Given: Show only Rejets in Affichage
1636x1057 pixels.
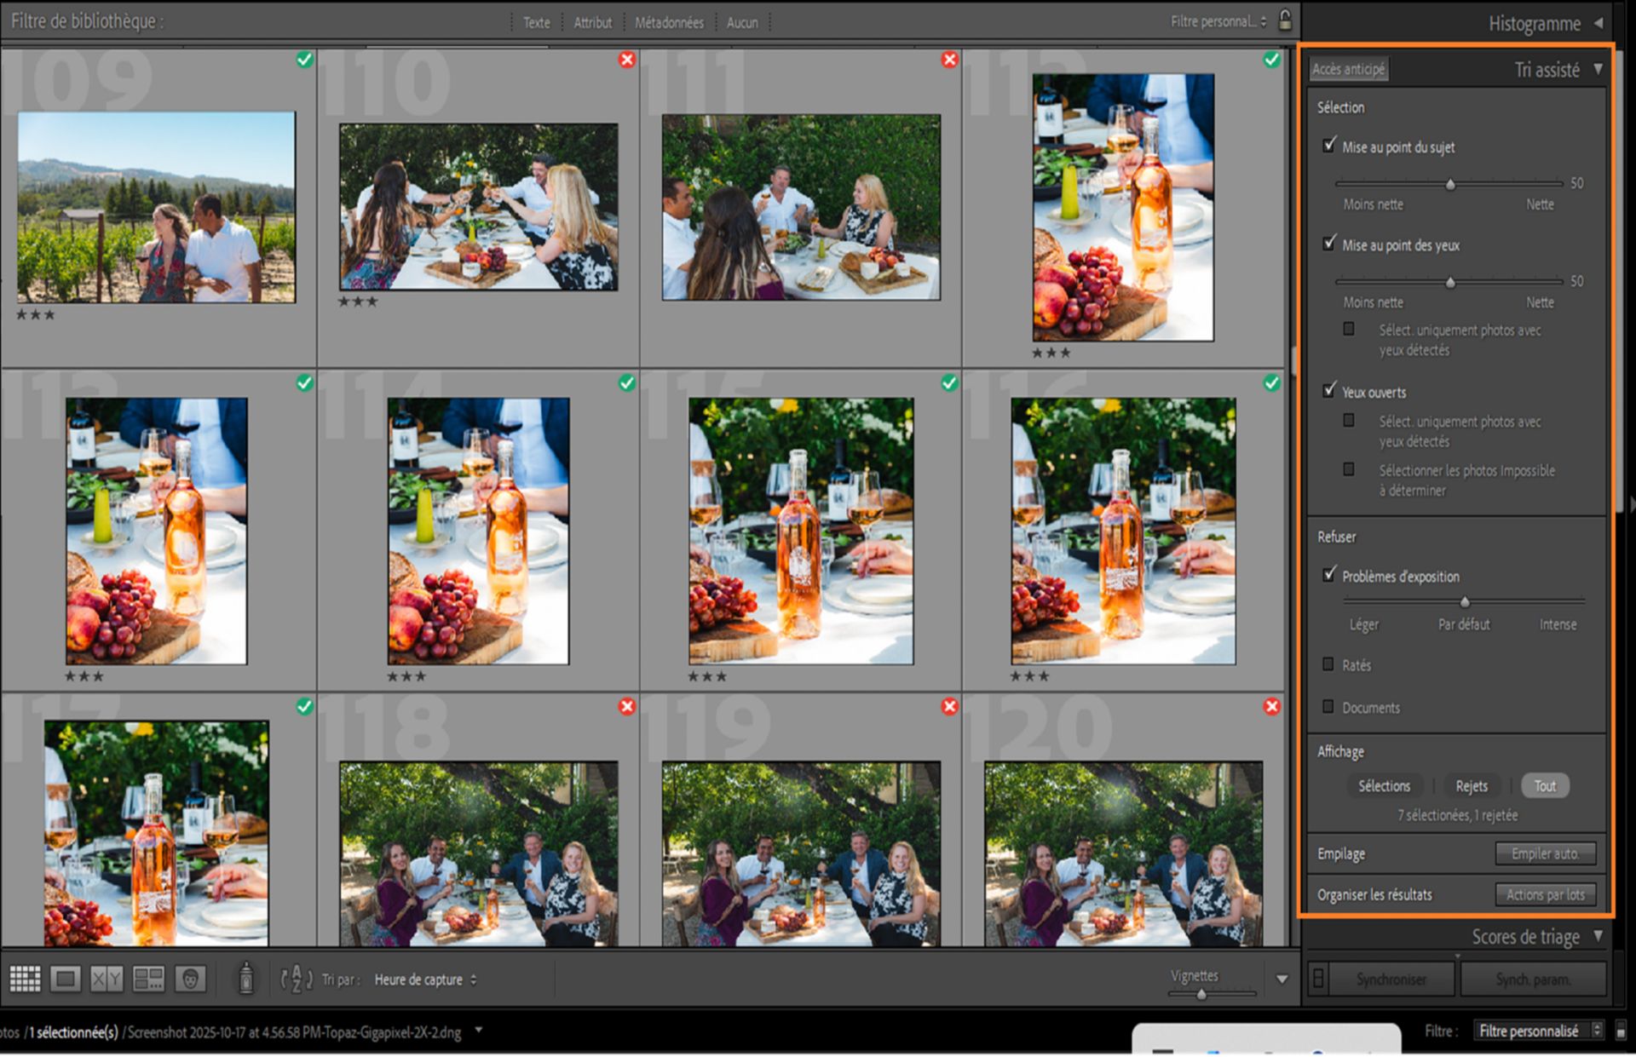Looking at the screenshot, I should point(1472,786).
